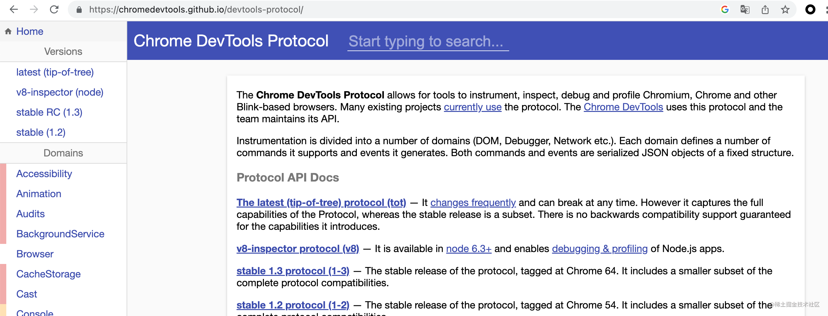Click the browser forward arrow
The width and height of the screenshot is (828, 316).
pyautogui.click(x=34, y=10)
